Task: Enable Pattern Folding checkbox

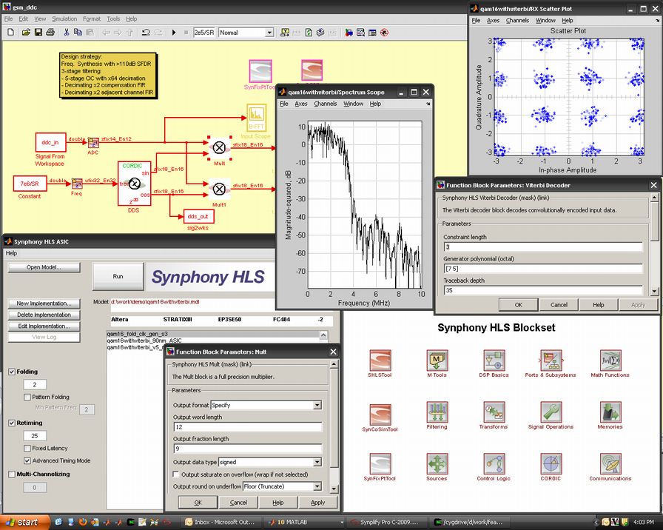Action: [x=27, y=397]
